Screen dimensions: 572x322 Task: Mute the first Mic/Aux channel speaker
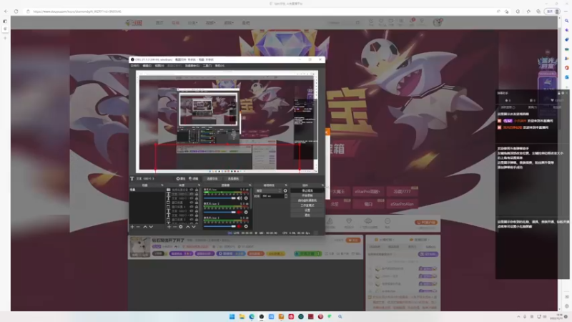tap(240, 198)
